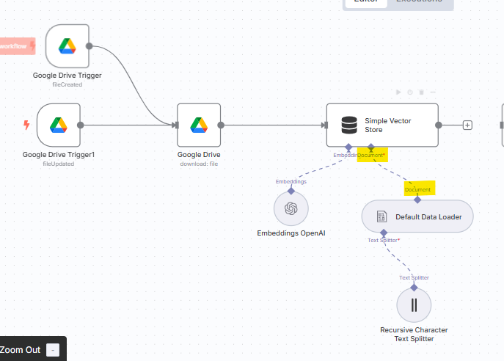Click the document icon in Default Data Loader

pos(381,216)
